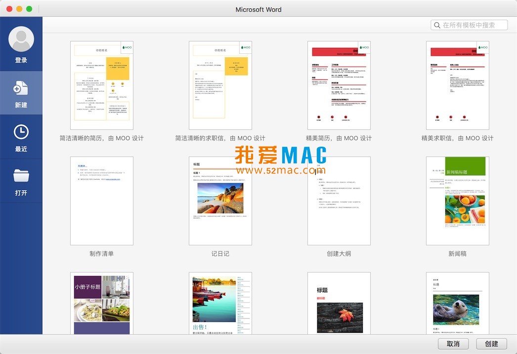The width and height of the screenshot is (517, 354).
Task: Click the 取消 cancel button
Action: point(453,344)
